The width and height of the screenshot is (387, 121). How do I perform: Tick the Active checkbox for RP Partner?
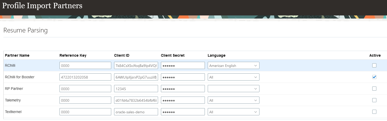click(x=374, y=89)
